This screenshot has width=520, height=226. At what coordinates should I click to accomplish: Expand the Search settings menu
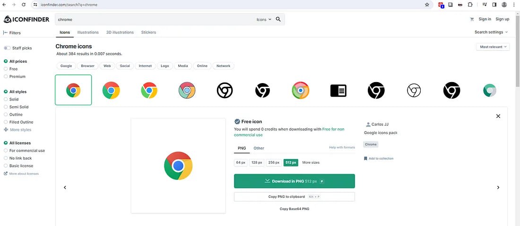(x=491, y=32)
